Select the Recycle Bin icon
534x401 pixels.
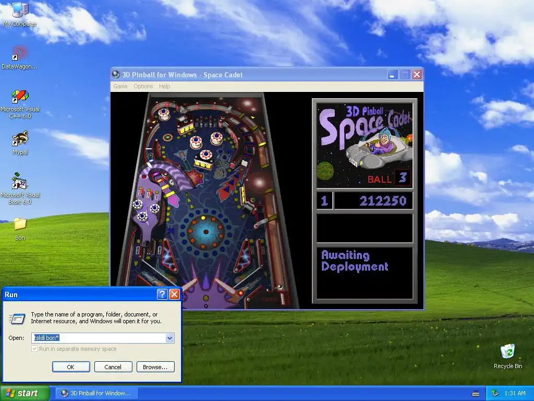(x=508, y=356)
